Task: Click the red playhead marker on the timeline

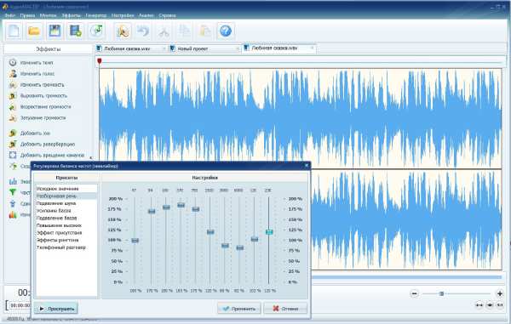Action: (x=100, y=61)
